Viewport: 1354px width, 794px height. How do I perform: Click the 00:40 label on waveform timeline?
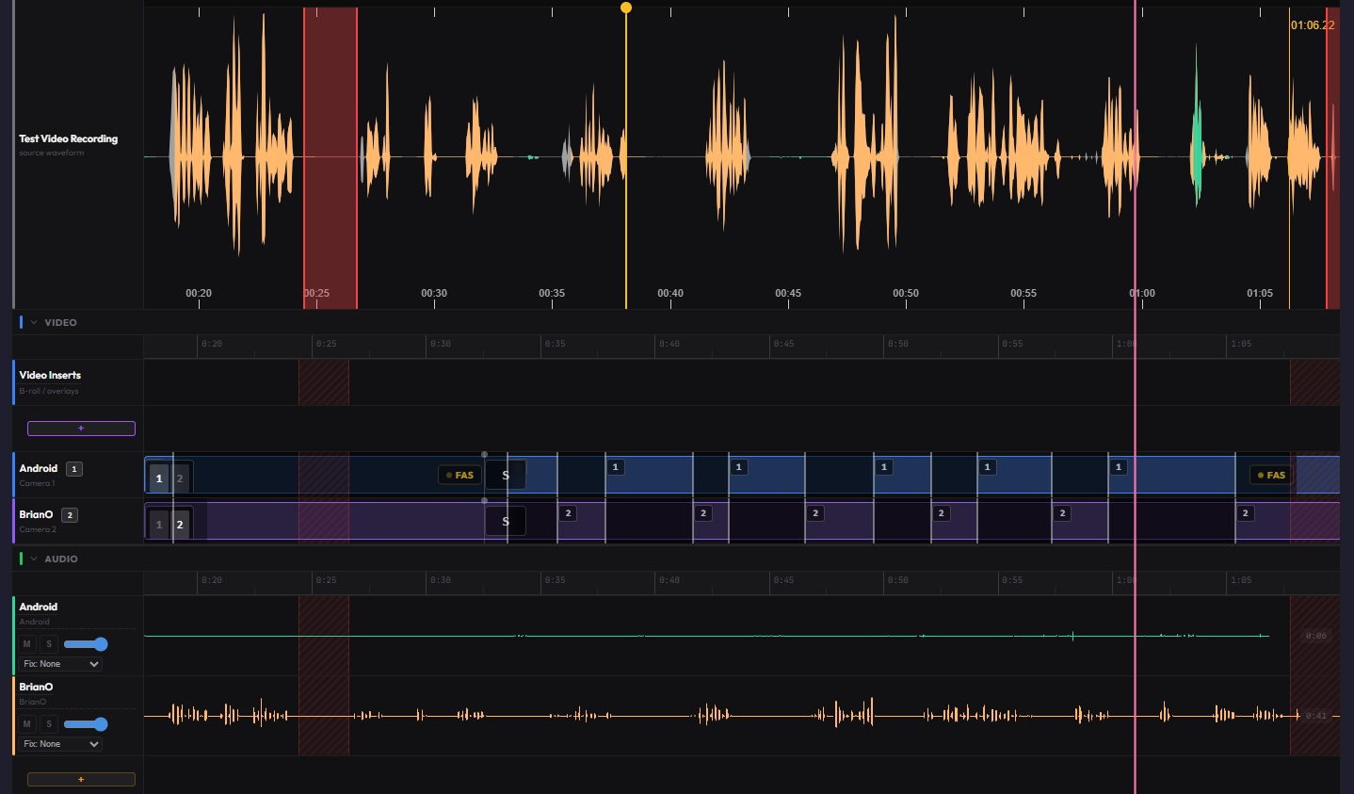click(x=670, y=293)
